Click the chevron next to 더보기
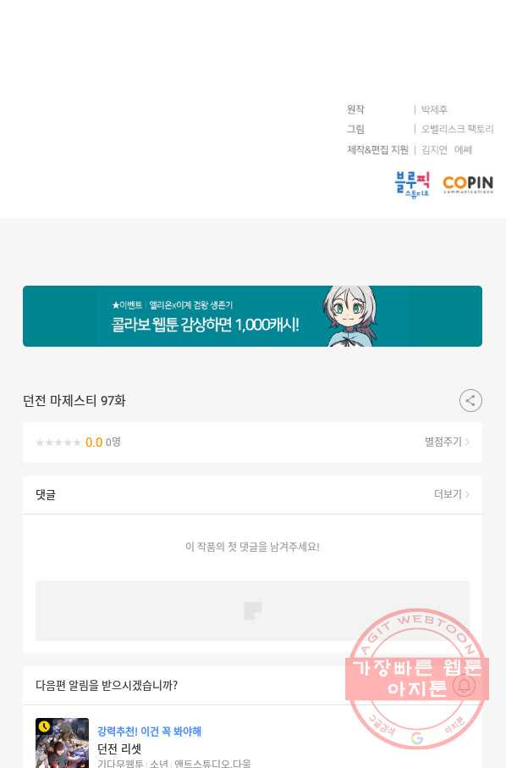This screenshot has height=768, width=506. coord(467,495)
